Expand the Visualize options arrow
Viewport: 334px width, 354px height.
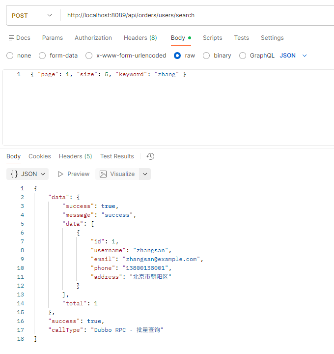coord(144,174)
